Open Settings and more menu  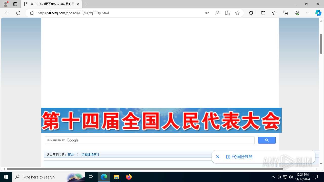pos(308,13)
